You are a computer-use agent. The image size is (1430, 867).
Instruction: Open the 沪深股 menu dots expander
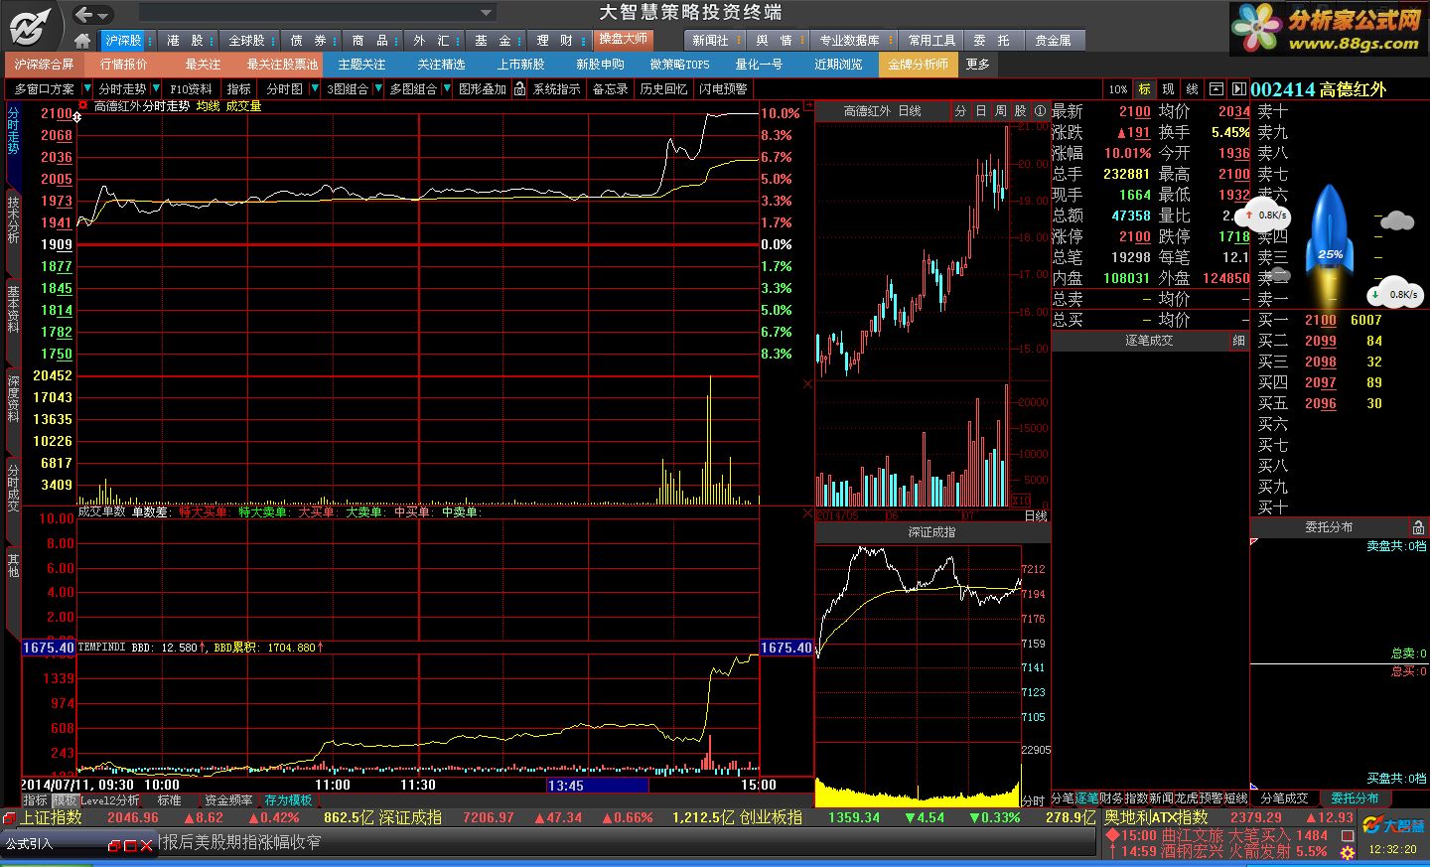(149, 41)
